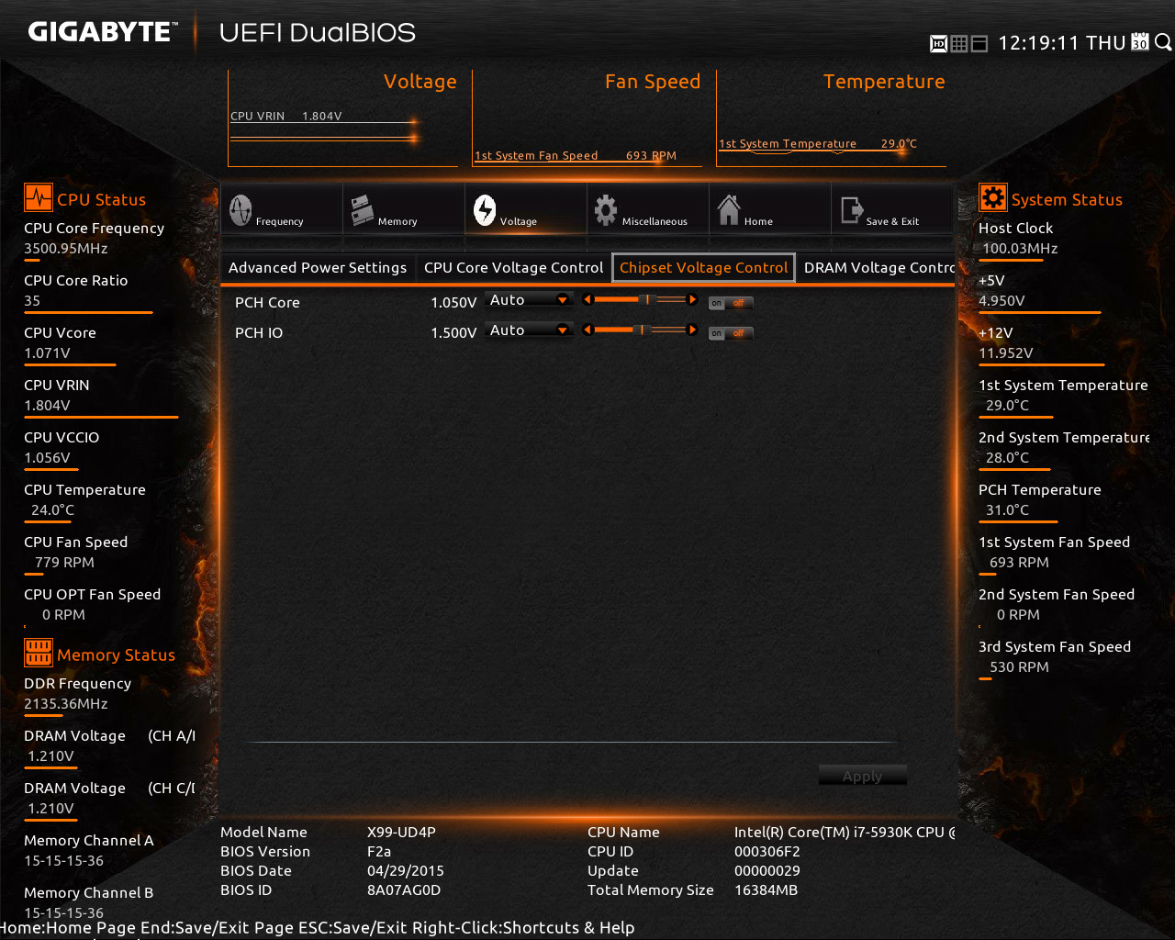
Task: Increase PCH IO voltage with right arrow
Action: 692,330
